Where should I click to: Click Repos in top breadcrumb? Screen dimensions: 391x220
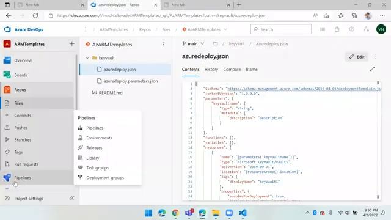[145, 29]
